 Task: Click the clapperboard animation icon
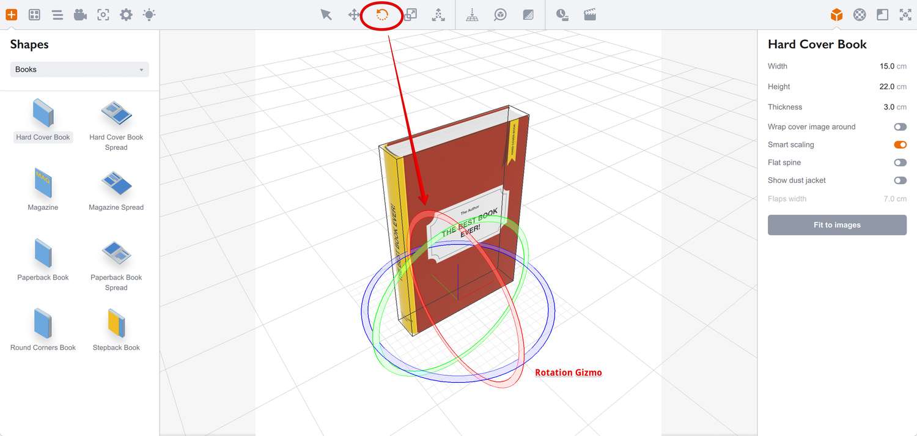tap(590, 15)
